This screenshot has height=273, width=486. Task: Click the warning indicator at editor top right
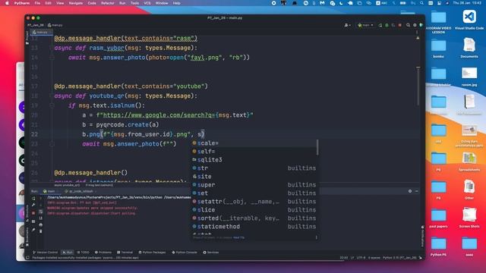click(418, 38)
